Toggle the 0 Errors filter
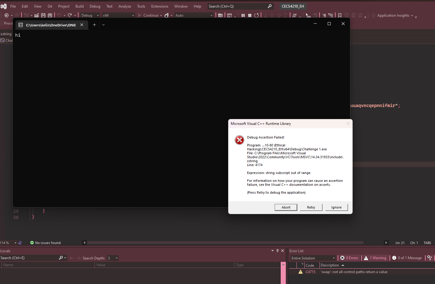Image resolution: width=435 pixels, height=284 pixels. tap(349, 258)
